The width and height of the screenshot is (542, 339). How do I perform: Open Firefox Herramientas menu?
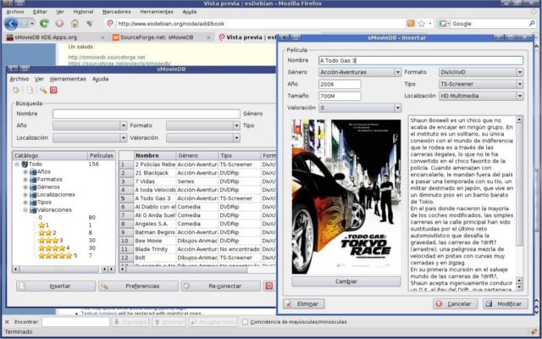(x=156, y=11)
